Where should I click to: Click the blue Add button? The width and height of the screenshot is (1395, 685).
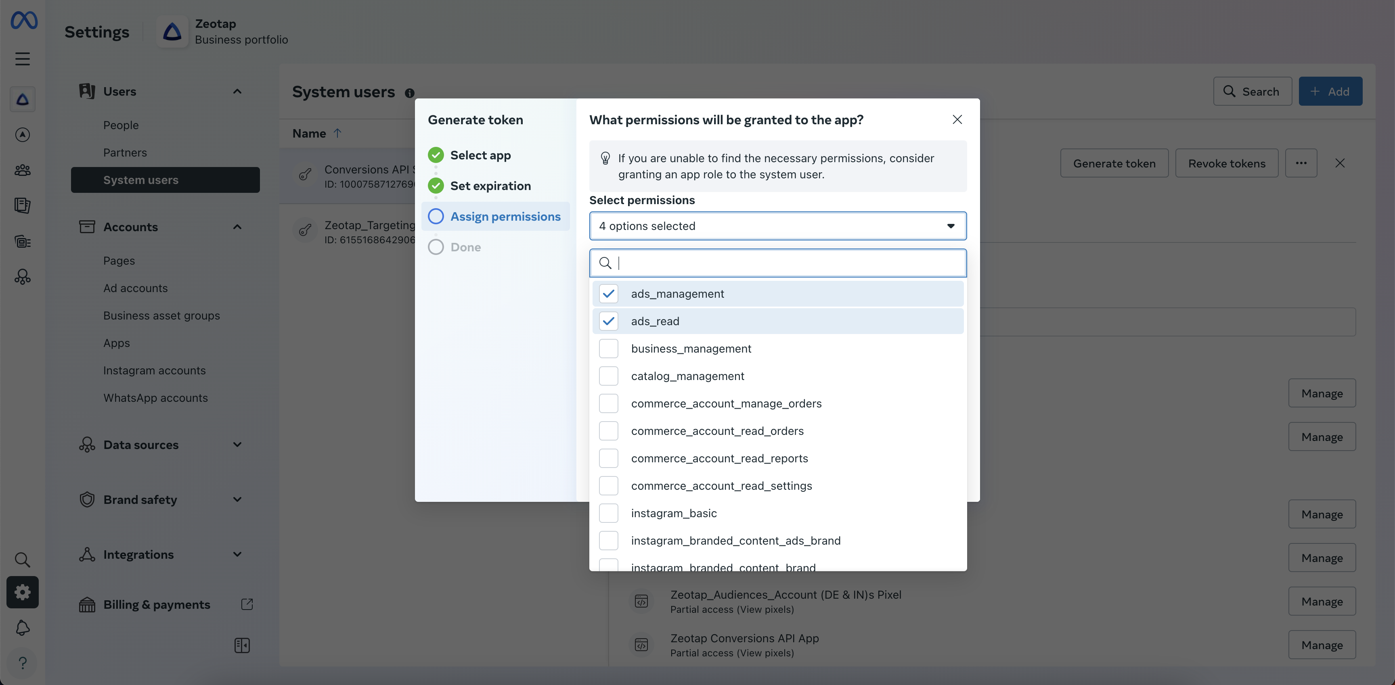coord(1330,92)
